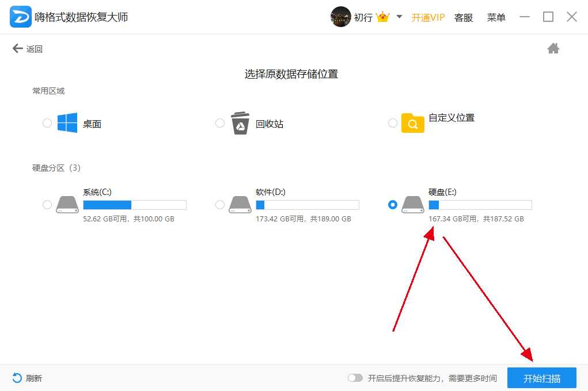Click the 软件(D:) usage bar
588x391 pixels.
(x=308, y=205)
